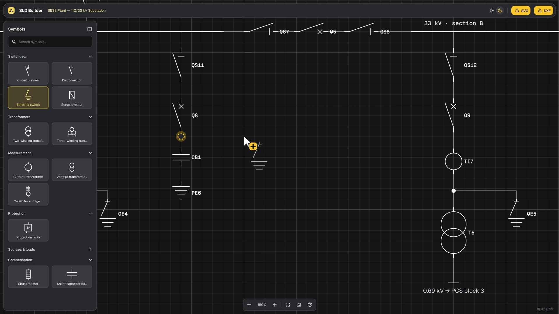Select the Three-winding transformer symbol
Screen dimensions: 559x314
(x=72, y=134)
